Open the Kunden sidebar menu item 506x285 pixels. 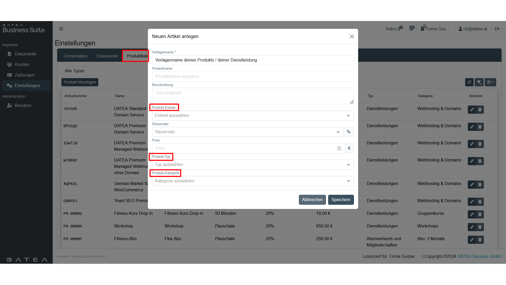tap(22, 64)
